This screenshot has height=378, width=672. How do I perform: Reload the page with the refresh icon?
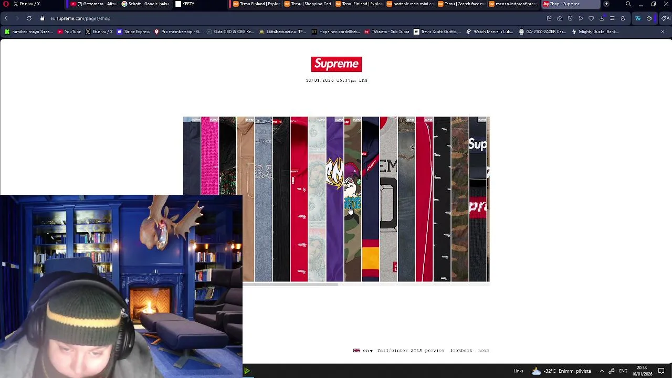click(x=29, y=18)
